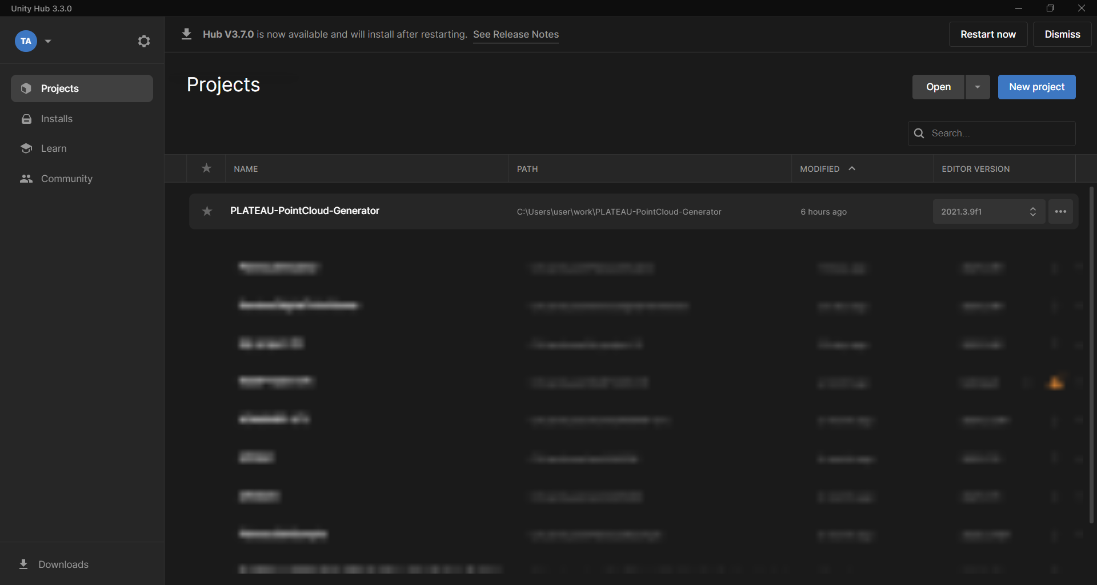Focus the project Search field

(1000, 133)
